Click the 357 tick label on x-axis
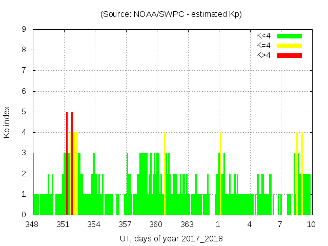The image size is (328, 246). click(x=125, y=224)
